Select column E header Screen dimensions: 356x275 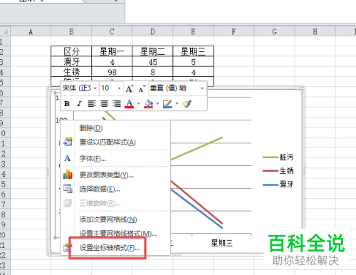point(193,31)
